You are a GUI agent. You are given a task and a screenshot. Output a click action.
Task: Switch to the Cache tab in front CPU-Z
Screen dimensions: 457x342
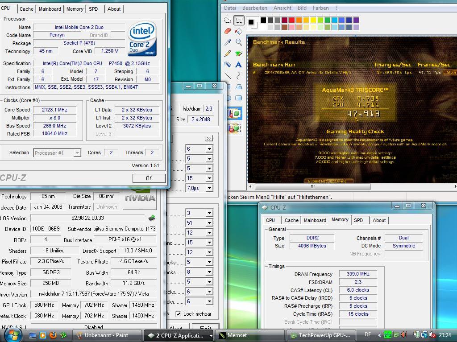click(26, 9)
